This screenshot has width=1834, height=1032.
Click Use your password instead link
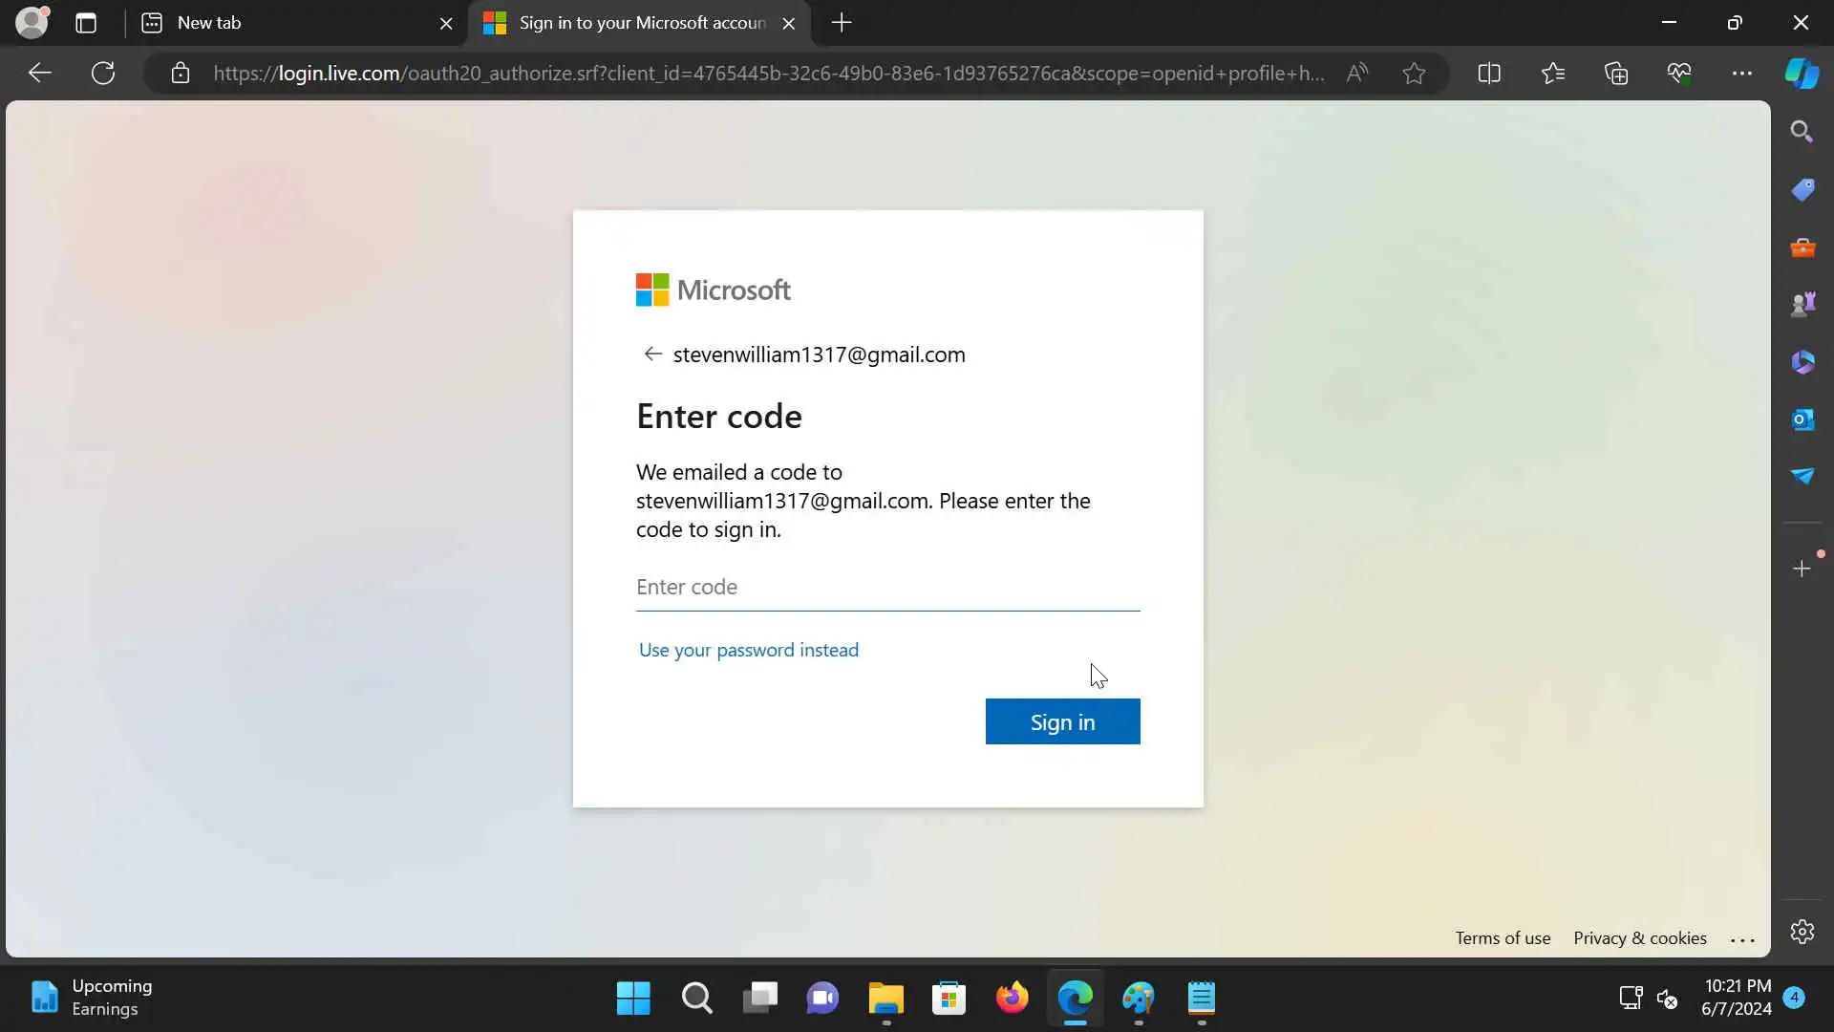pos(748,650)
